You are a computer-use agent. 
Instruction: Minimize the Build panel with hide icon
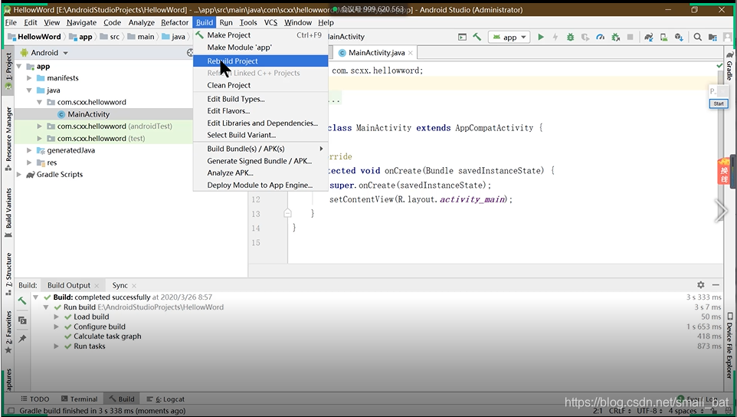pos(716,285)
